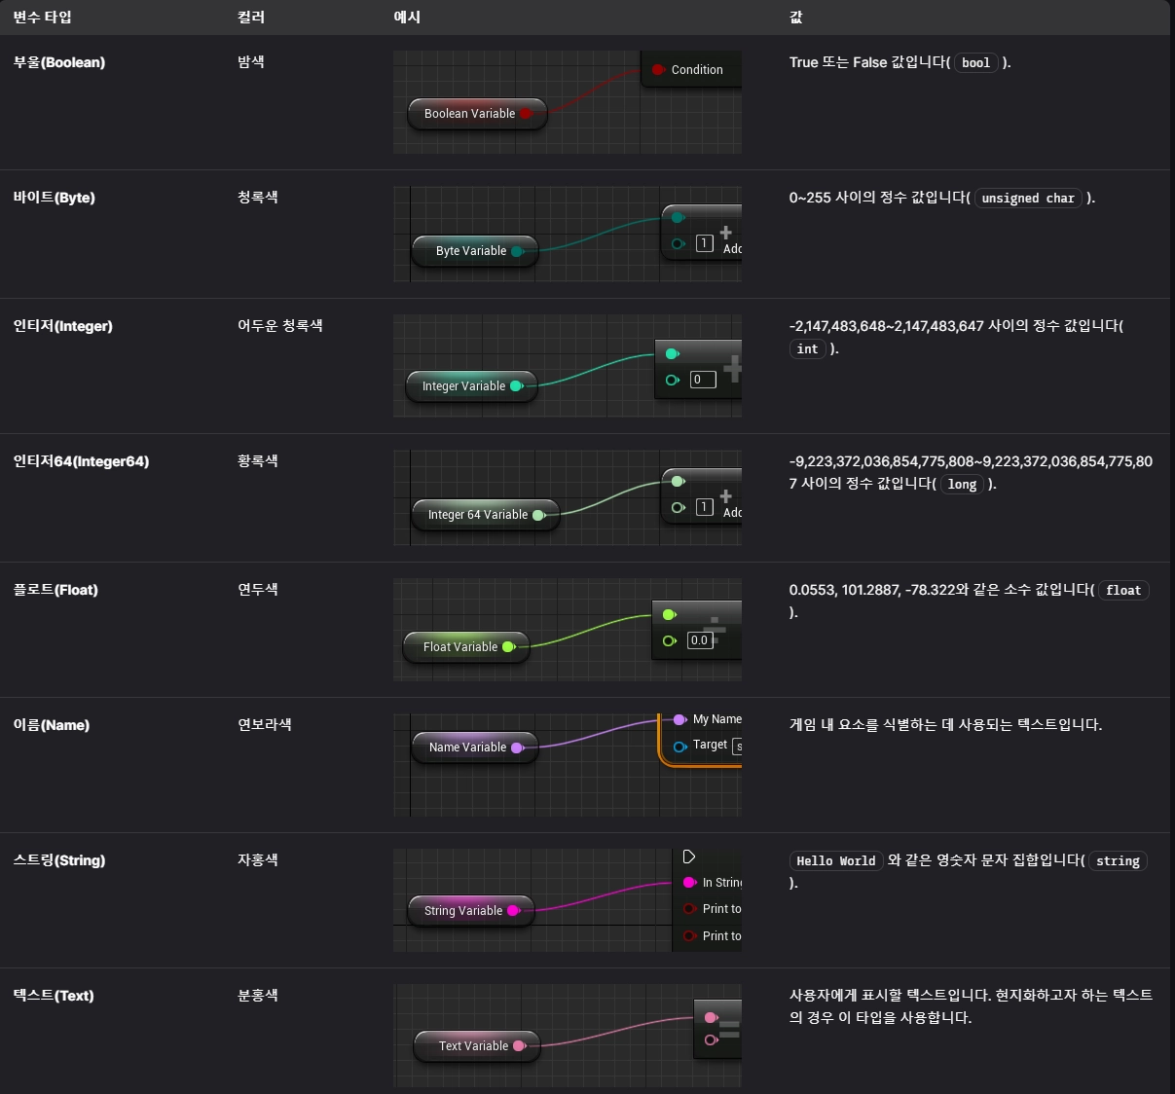Click the blue Target pin

point(679,747)
